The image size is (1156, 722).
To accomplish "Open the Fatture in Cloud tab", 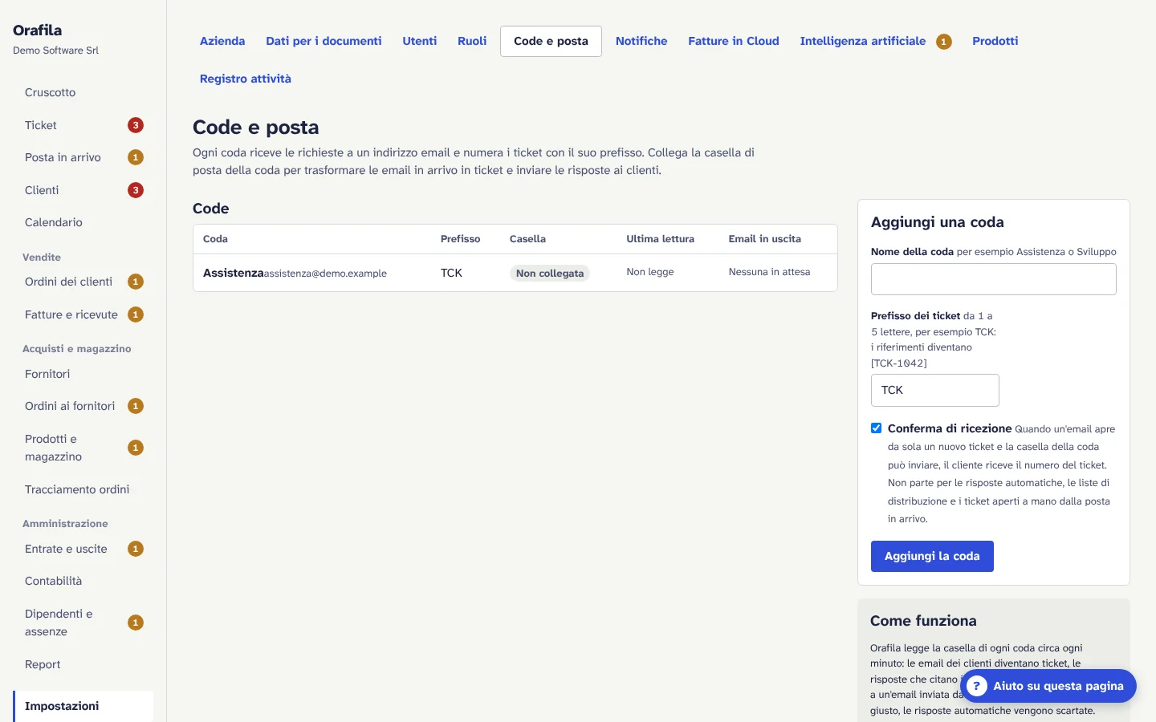I will [734, 41].
